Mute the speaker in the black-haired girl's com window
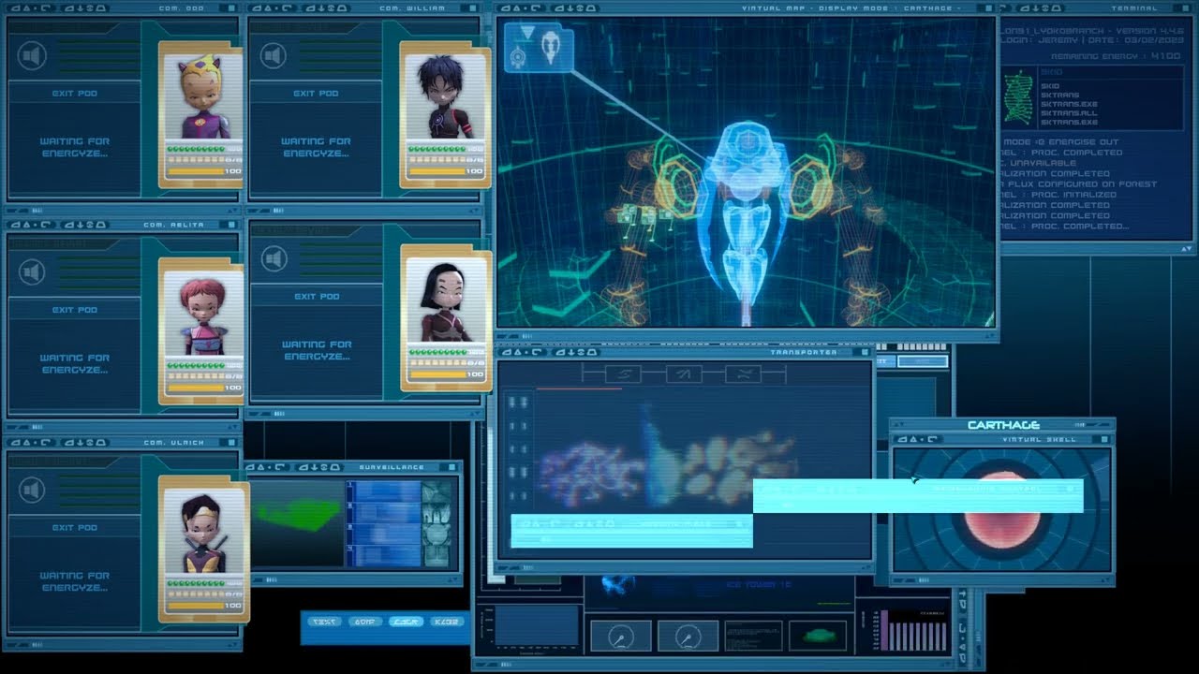1199x674 pixels. (274, 258)
